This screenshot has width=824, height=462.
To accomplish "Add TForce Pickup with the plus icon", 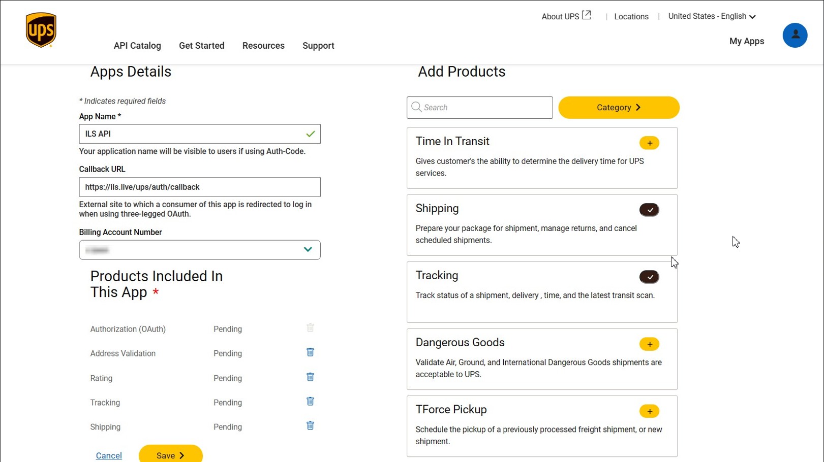I will tap(649, 411).
